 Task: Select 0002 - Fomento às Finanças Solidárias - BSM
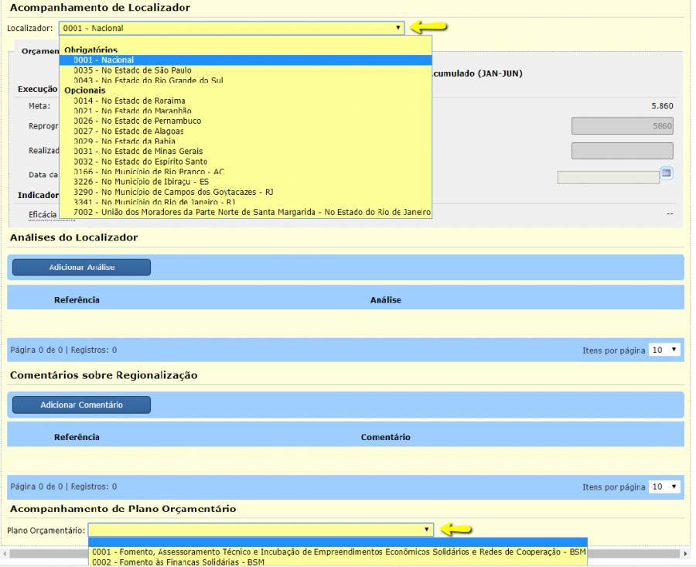point(338,562)
